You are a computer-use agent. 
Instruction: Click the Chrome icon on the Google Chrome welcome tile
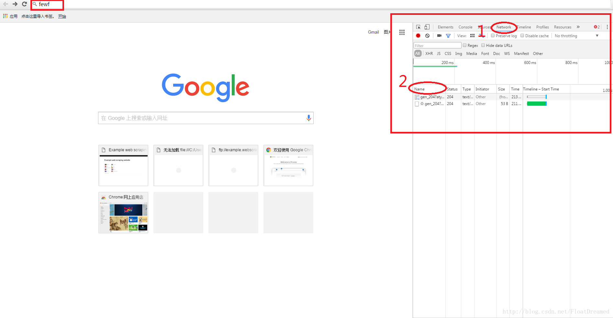pyautogui.click(x=268, y=150)
